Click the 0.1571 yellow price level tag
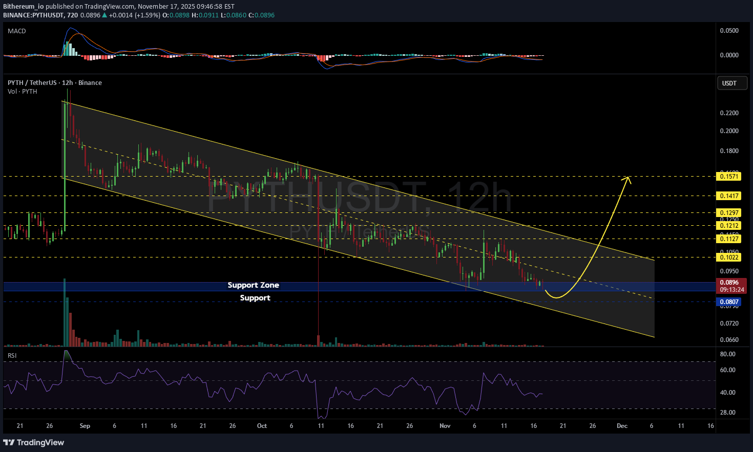Viewport: 753px width, 452px height. [x=729, y=177]
